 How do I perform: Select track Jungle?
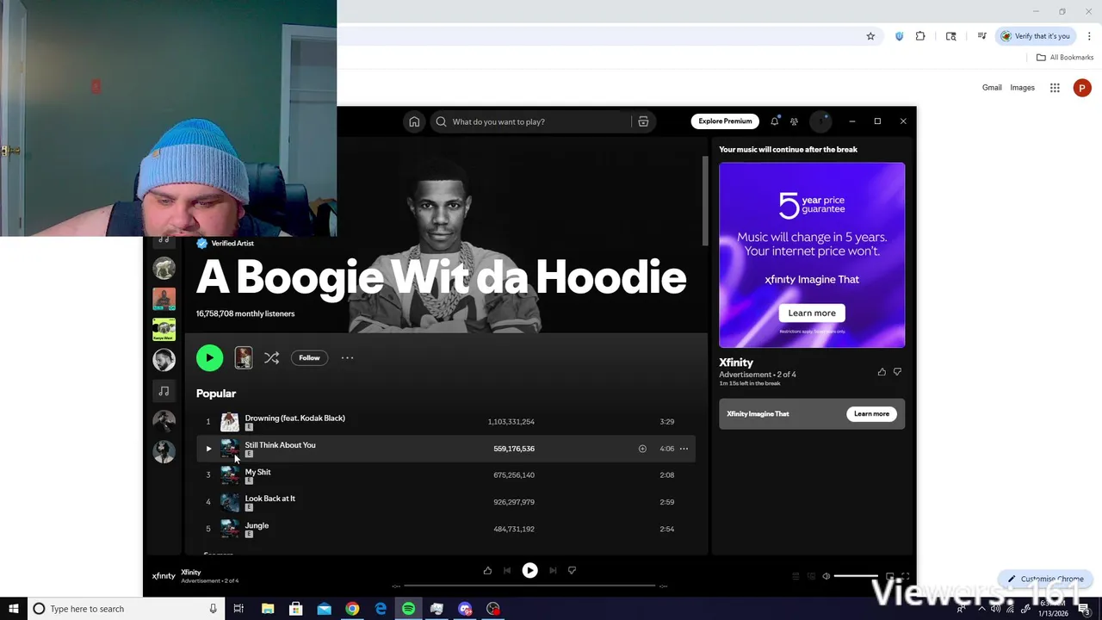coord(445,529)
